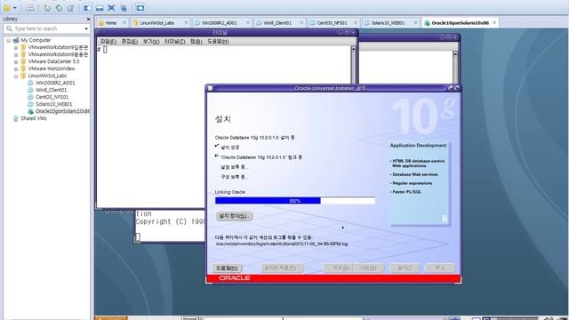
Task: Close the Oracle10gonSolaris10x86 tab
Action: 494,22
